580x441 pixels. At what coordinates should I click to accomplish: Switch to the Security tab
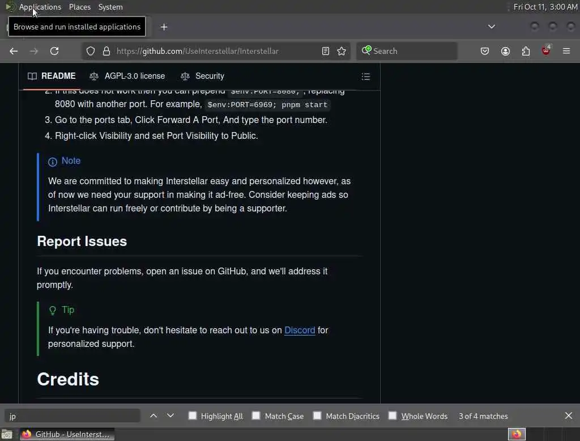tap(202, 76)
